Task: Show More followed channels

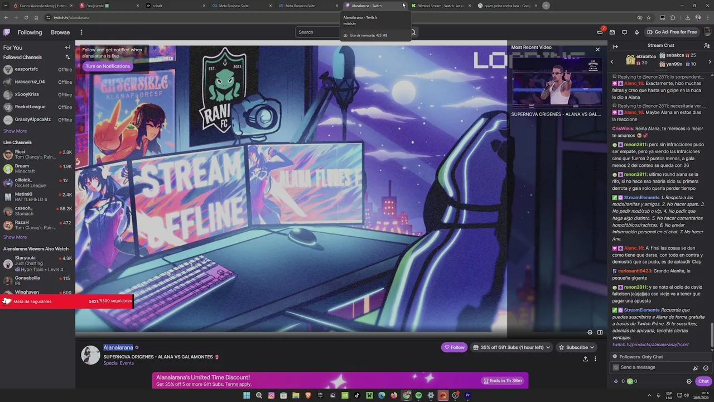Action: 15,131
